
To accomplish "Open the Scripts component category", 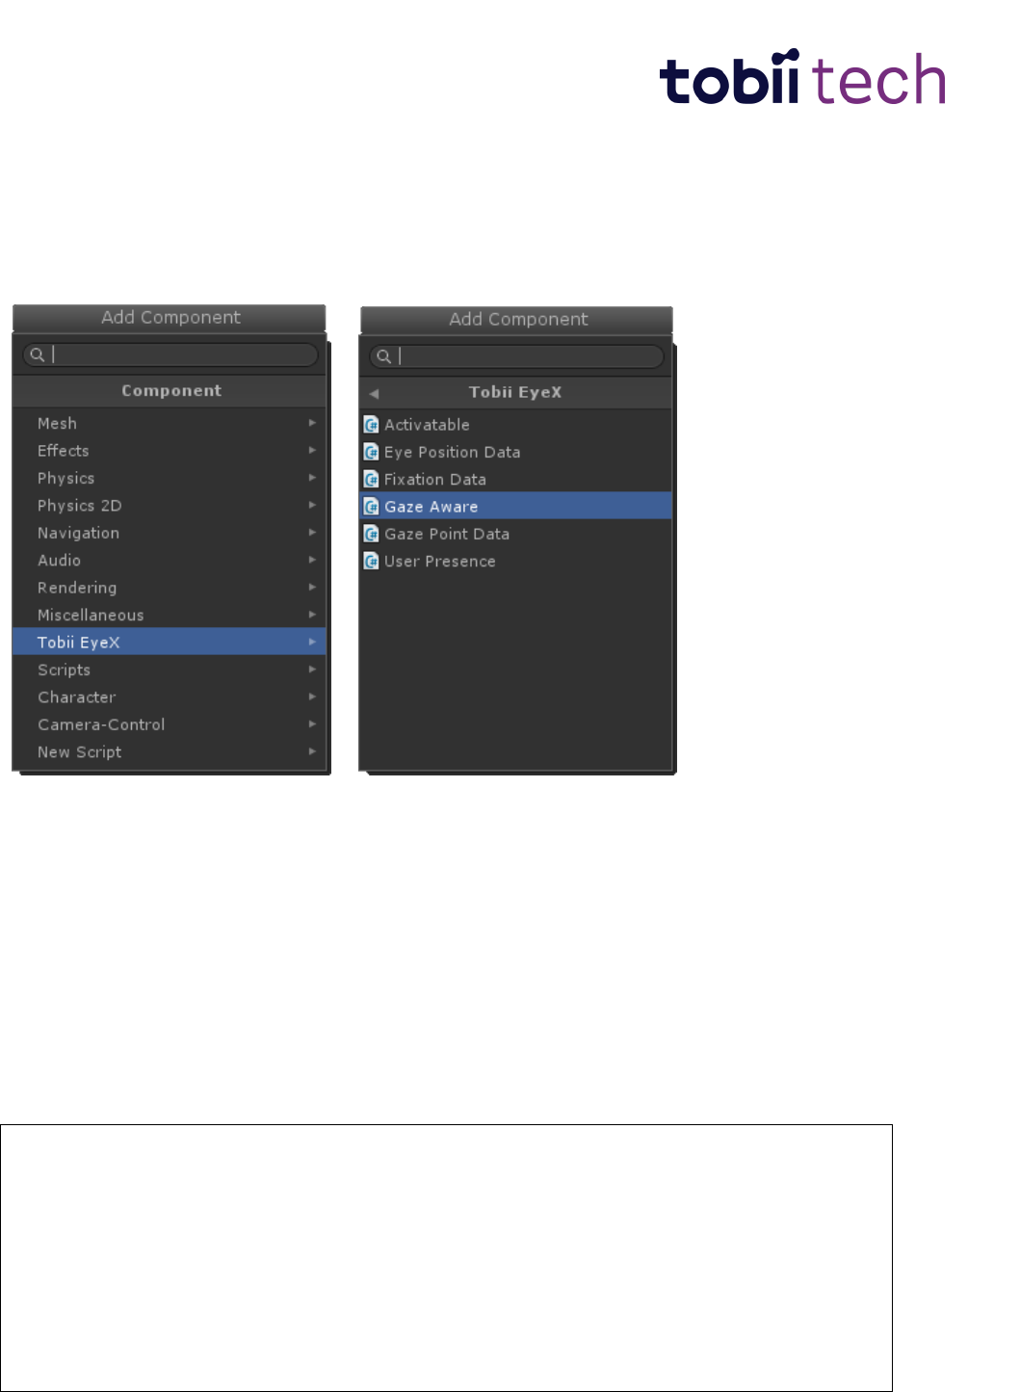I will pyautogui.click(x=170, y=670).
